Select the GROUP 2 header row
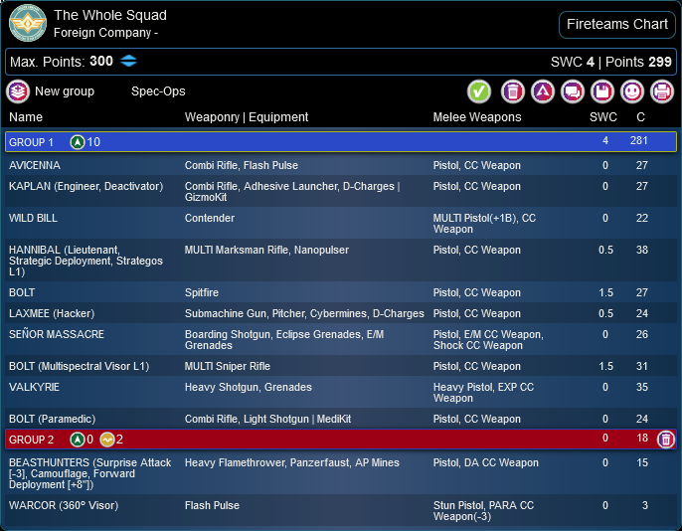The image size is (682, 531). point(341,439)
